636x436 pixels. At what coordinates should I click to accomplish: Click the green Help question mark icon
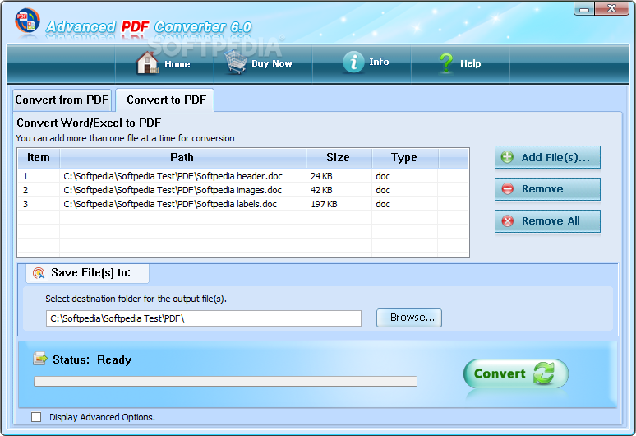pos(446,63)
